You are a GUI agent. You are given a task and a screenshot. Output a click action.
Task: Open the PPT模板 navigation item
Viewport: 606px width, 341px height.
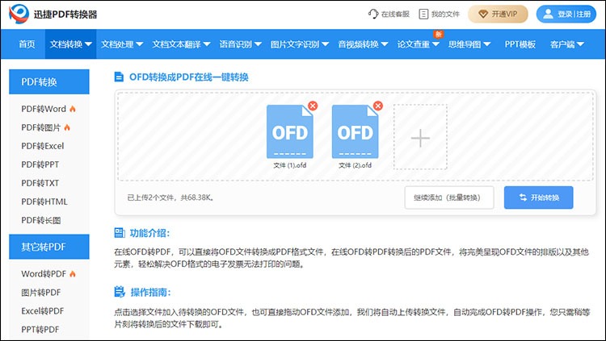click(x=520, y=44)
